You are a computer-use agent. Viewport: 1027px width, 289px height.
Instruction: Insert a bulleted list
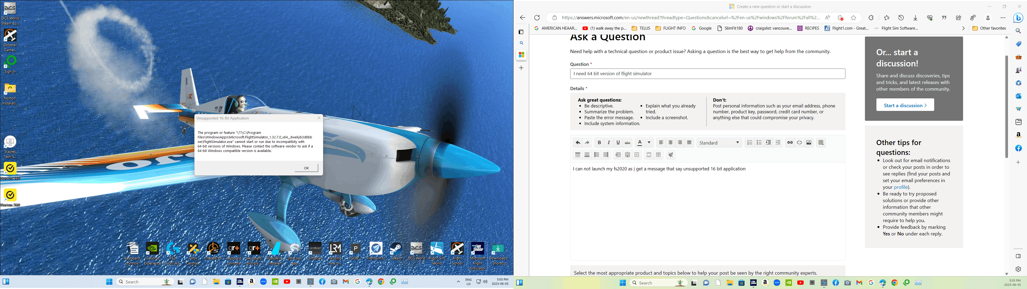coord(759,143)
